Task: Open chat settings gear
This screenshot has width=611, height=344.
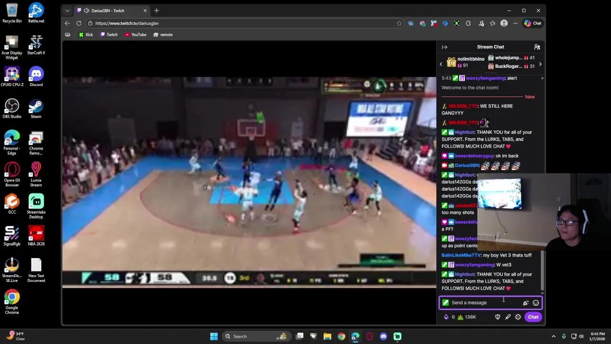Action: (518, 317)
